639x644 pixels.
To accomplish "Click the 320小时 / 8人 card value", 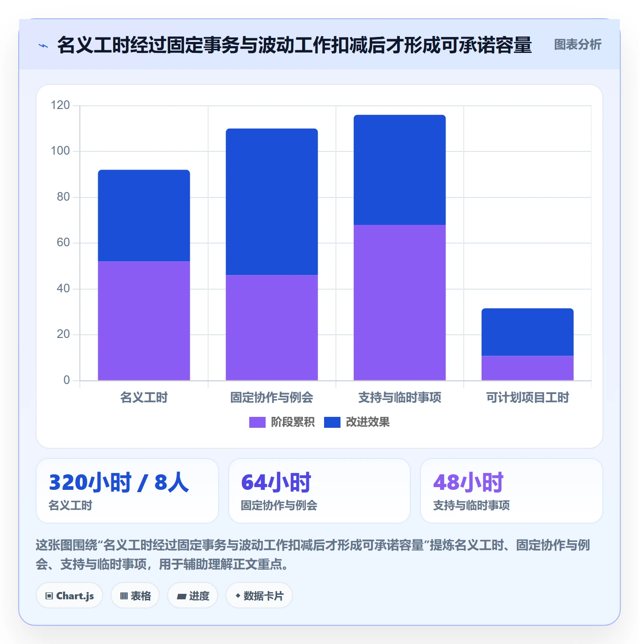I will 119,483.
